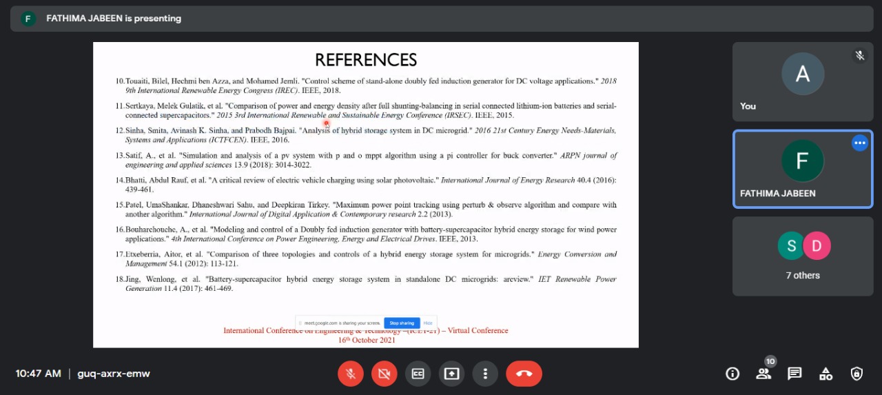Click the meeting code guq-axrx-emw
Image resolution: width=882 pixels, height=395 pixels.
click(114, 374)
